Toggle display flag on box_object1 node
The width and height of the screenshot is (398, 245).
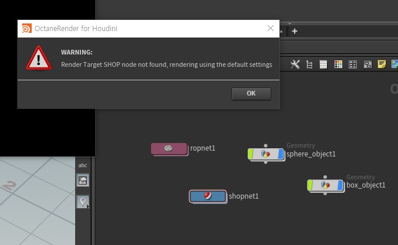click(340, 185)
